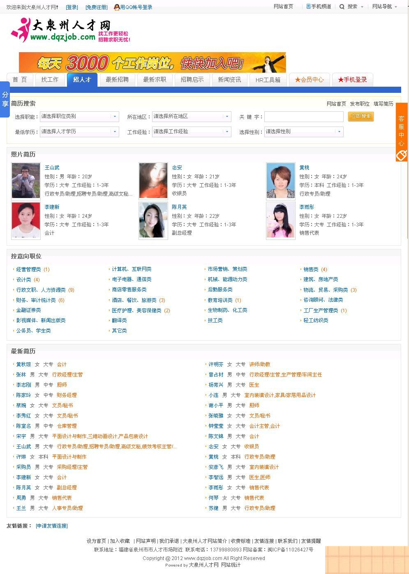Switch to the 找工作 tab
The image size is (409, 574).
point(50,80)
